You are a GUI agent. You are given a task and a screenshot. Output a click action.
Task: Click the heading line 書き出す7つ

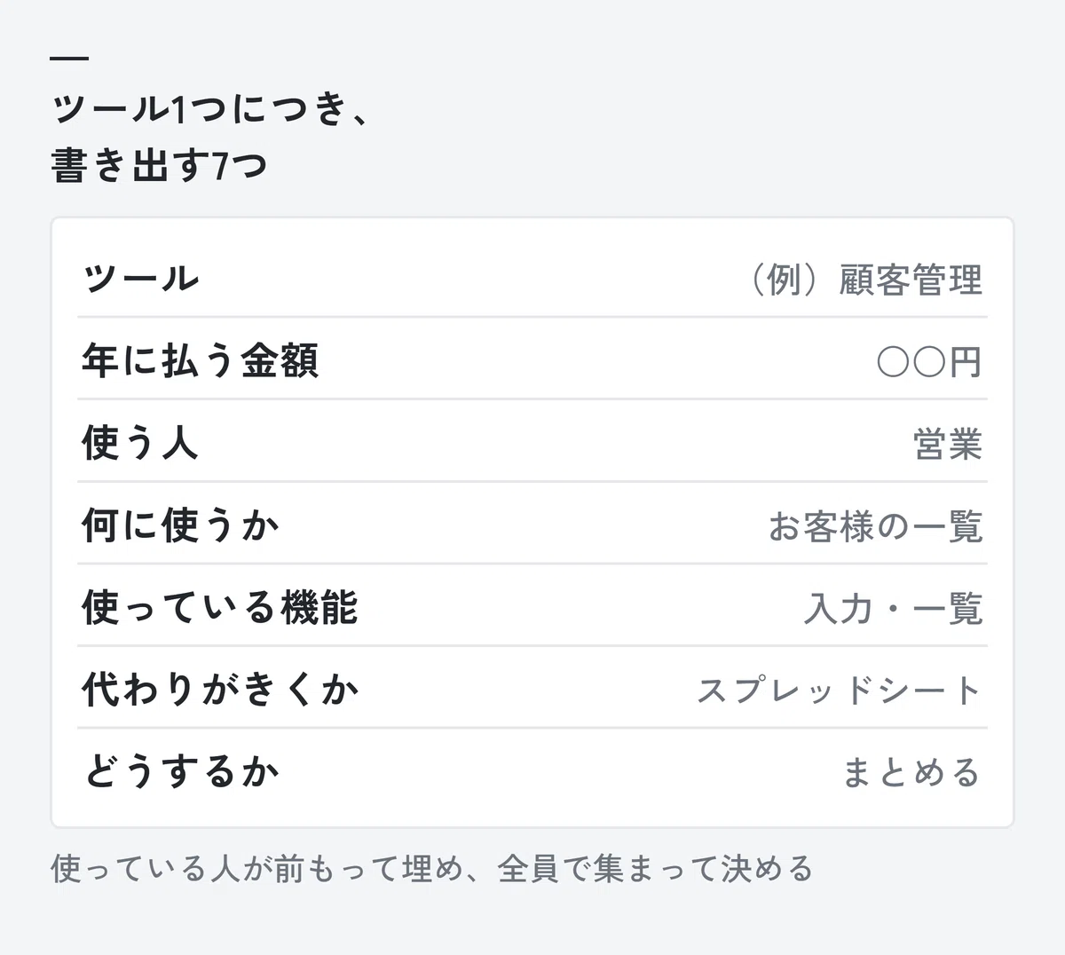[160, 165]
